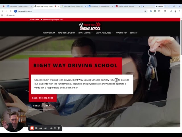Close the Conducting a Comprehensive tab

tap(112, 6)
